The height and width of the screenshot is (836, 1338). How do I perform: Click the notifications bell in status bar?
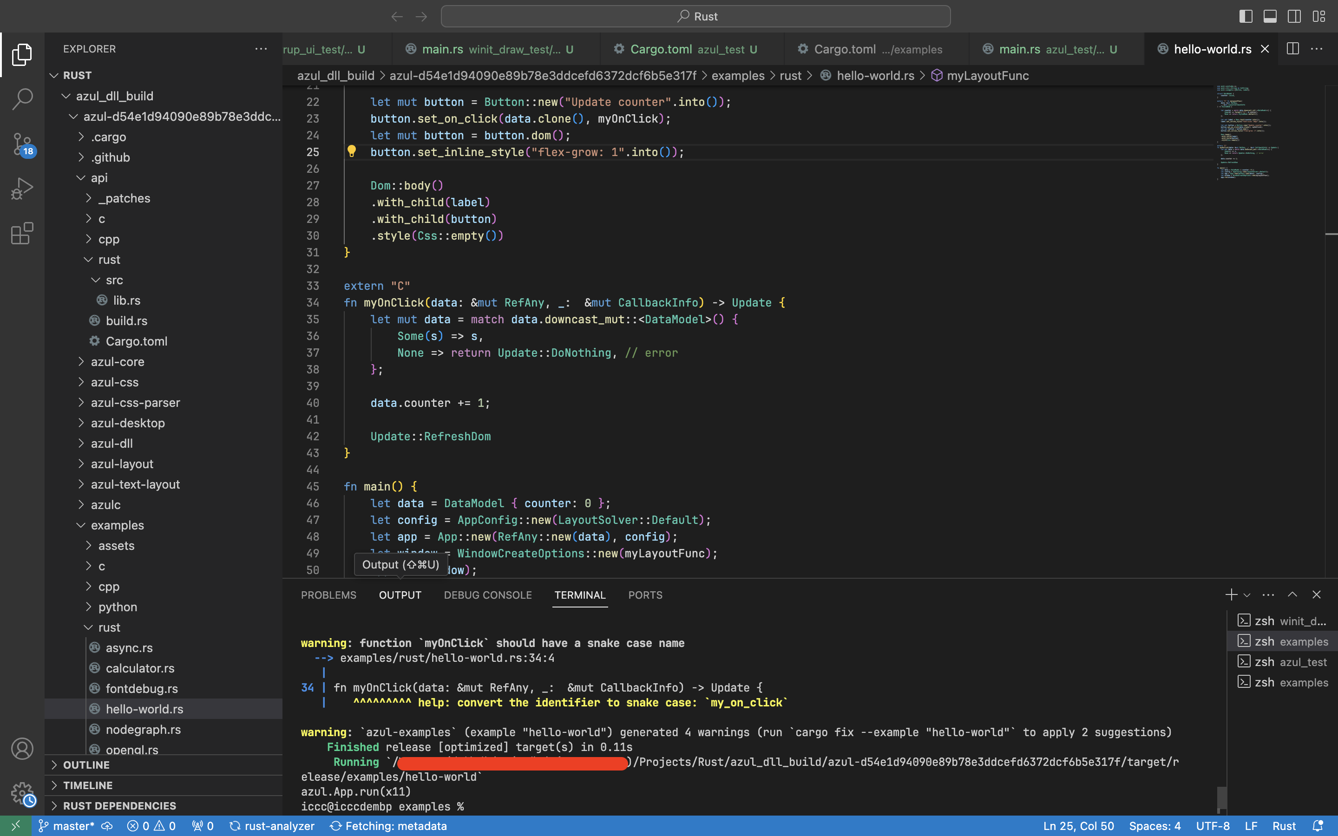pos(1318,825)
